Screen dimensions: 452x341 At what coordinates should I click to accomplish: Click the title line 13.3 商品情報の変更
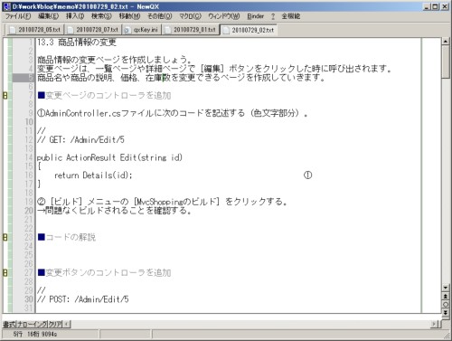click(77, 43)
